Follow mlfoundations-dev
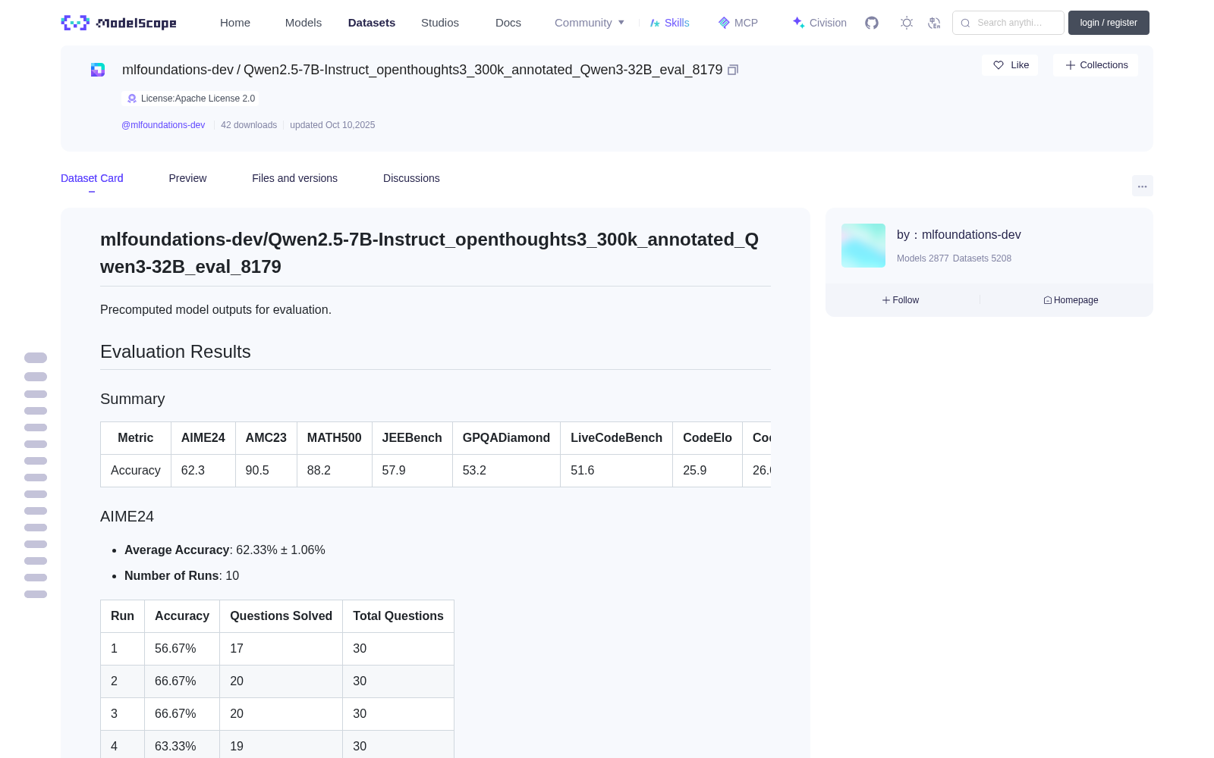The image size is (1214, 758). (x=901, y=300)
